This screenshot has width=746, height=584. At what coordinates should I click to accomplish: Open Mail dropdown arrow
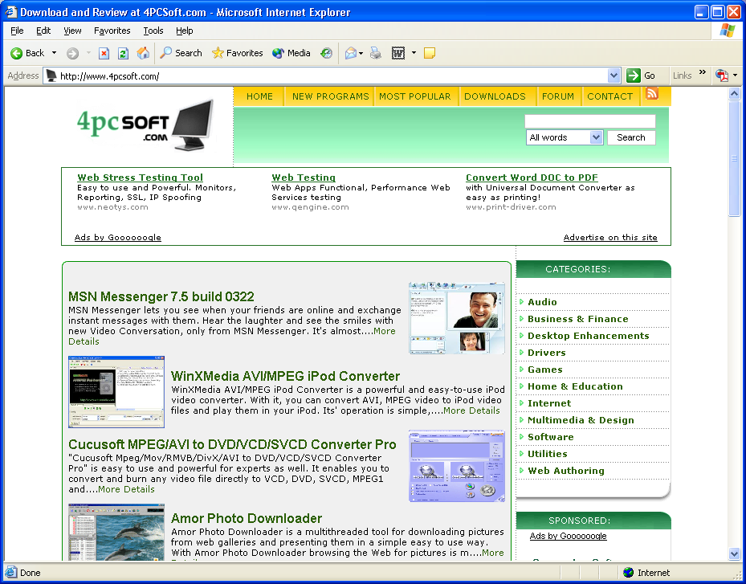(361, 53)
